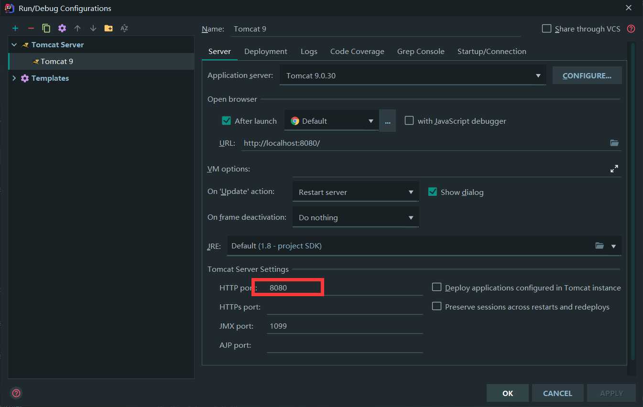Click the JMX port field 1099
This screenshot has height=407, width=643.
click(345, 326)
